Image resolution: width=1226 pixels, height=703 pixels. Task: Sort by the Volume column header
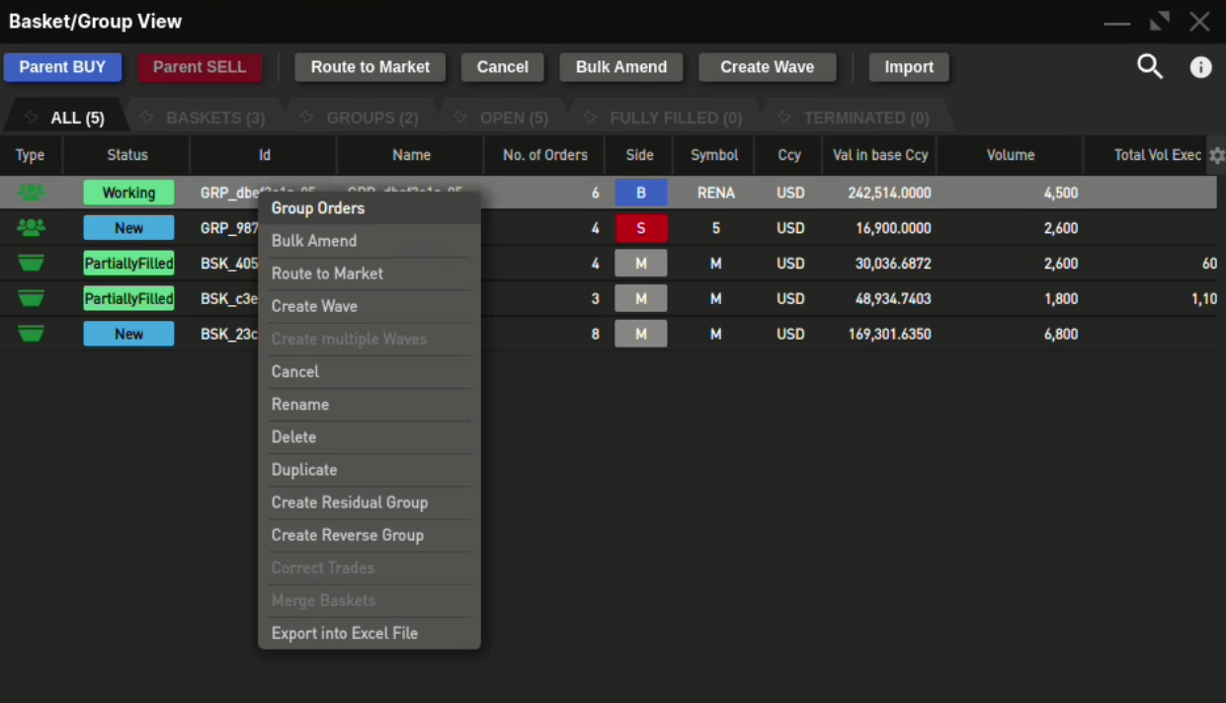(x=1010, y=155)
